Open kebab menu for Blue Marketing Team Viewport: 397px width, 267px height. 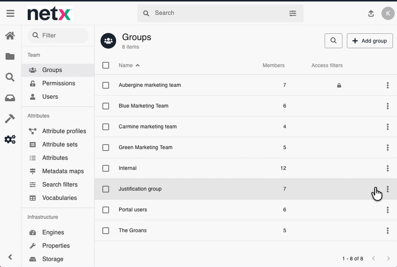[x=388, y=106]
